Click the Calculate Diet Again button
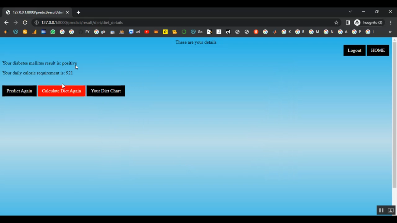397x223 pixels. point(61,91)
